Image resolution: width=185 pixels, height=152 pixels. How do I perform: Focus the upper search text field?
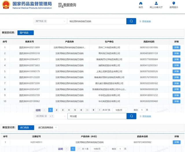tap(97, 21)
